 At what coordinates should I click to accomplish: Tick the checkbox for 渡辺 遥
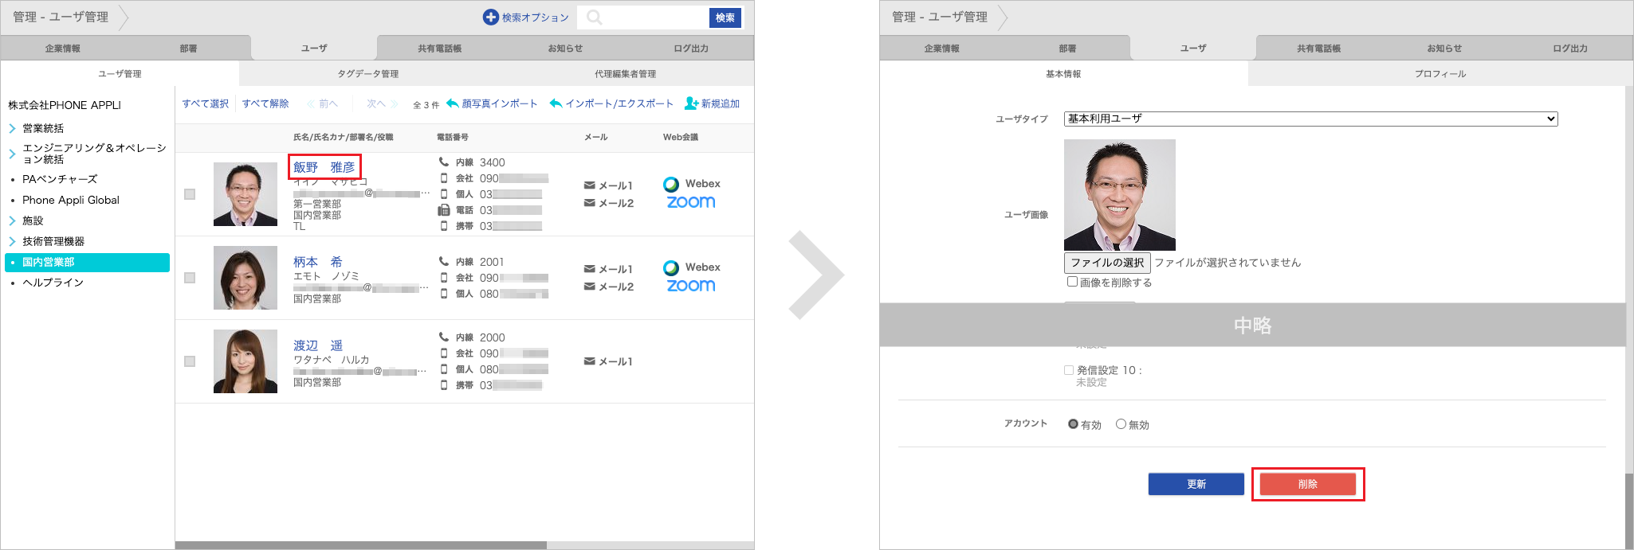[190, 361]
